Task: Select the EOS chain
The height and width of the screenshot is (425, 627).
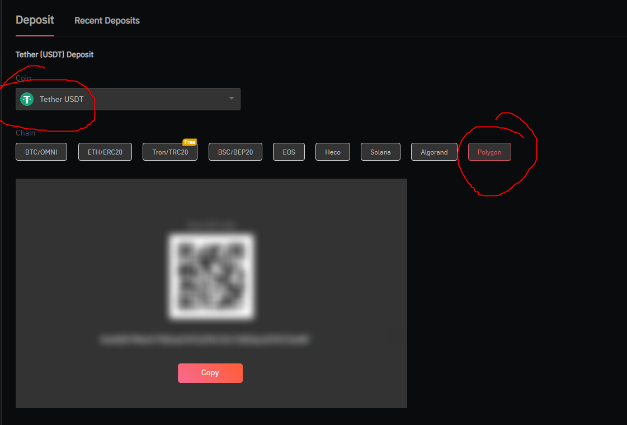Action: [x=289, y=152]
